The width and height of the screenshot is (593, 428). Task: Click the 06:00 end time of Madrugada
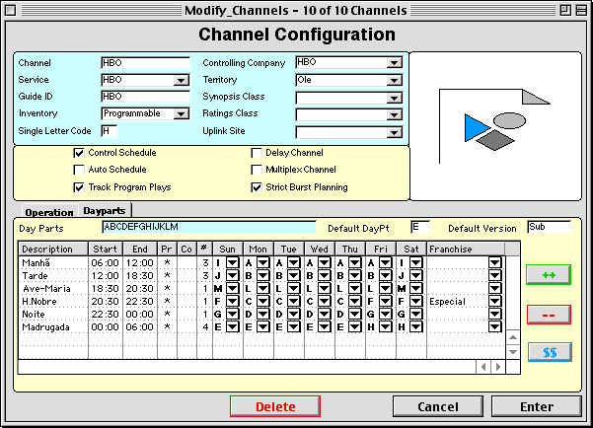140,327
